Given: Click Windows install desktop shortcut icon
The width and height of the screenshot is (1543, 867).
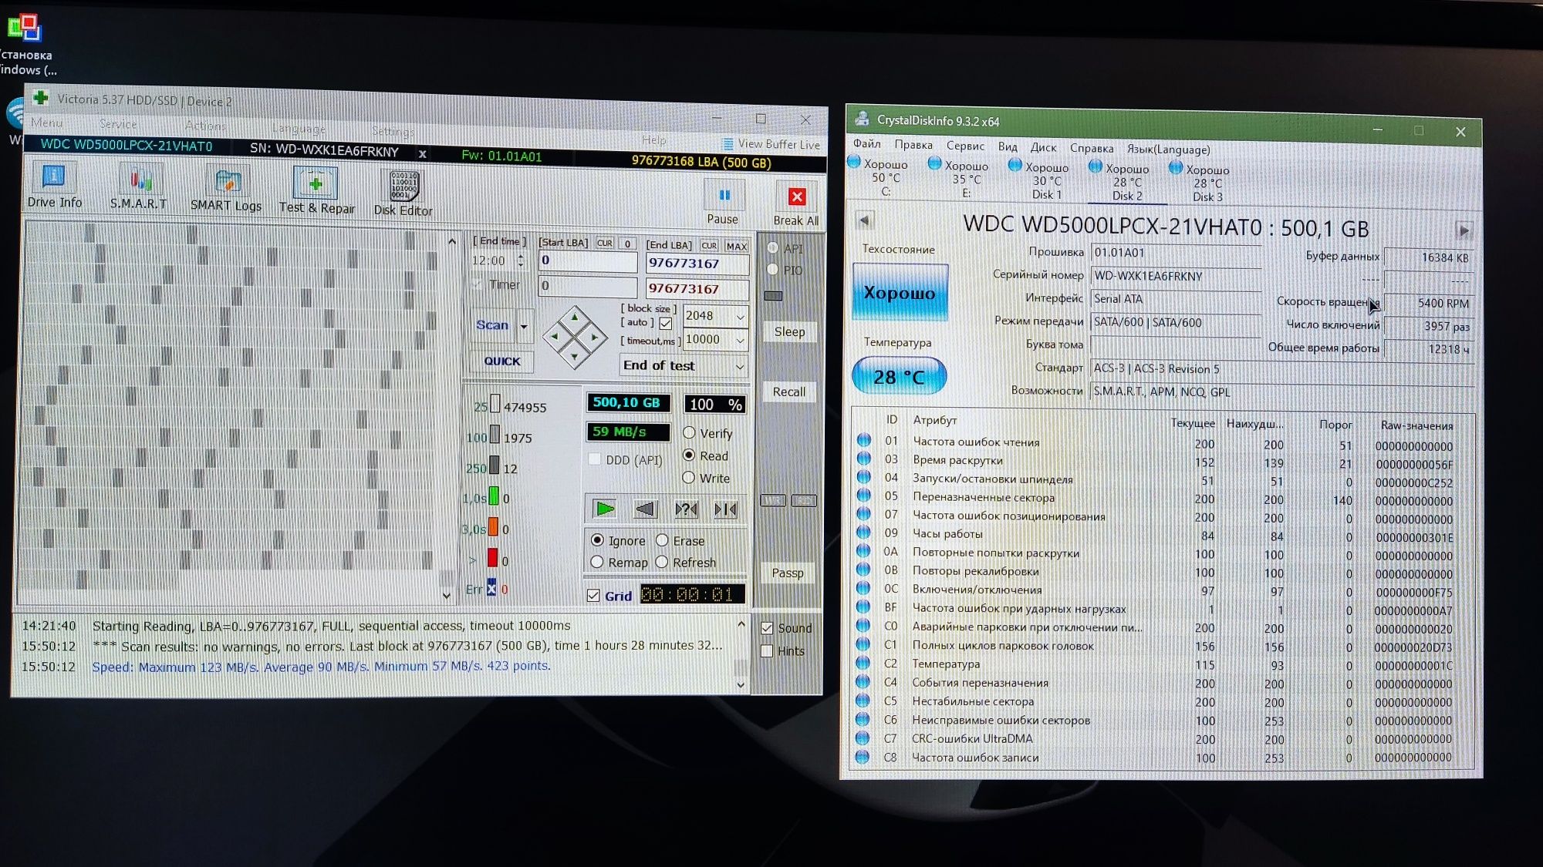Looking at the screenshot, I should tap(25, 28).
